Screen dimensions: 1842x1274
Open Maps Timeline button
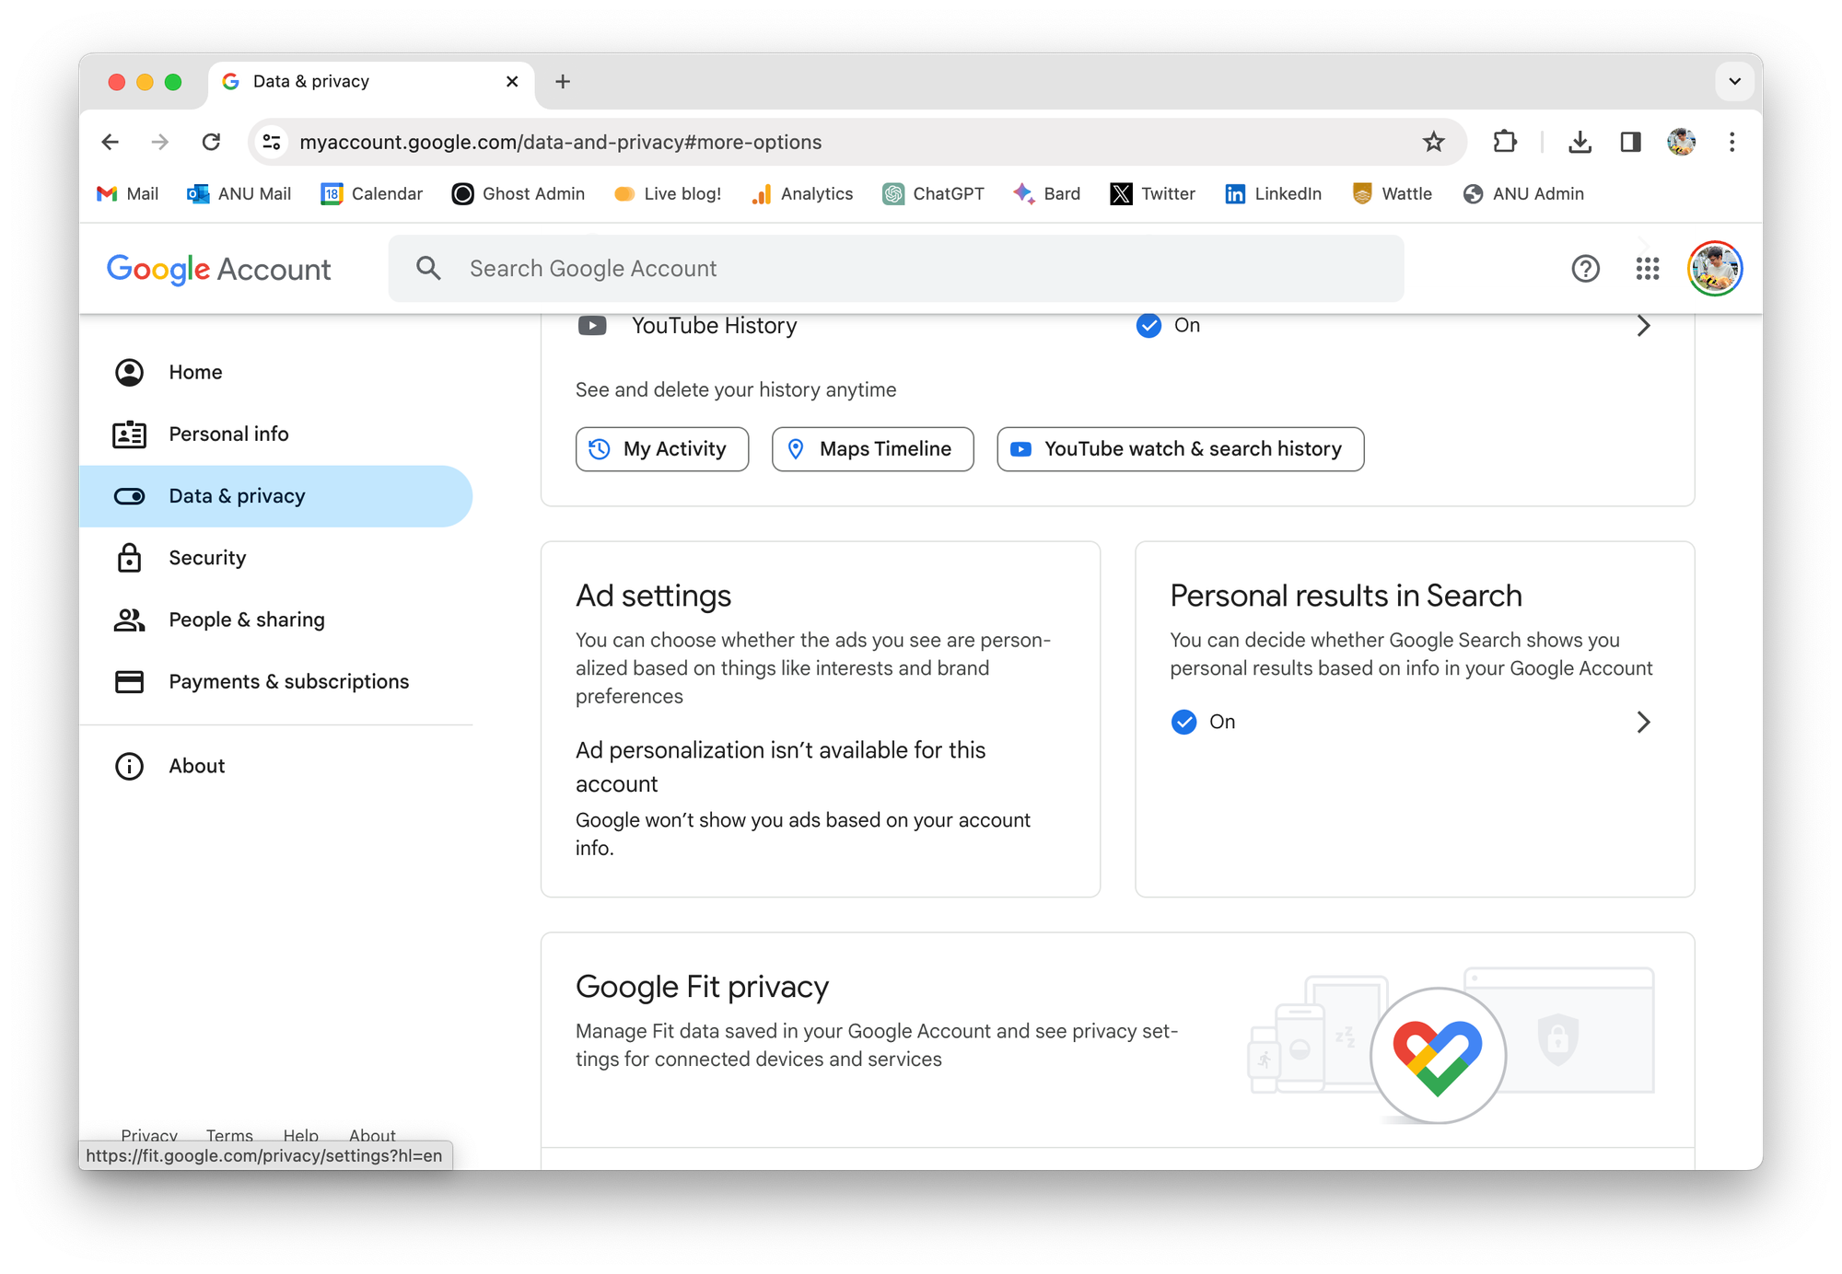click(872, 449)
